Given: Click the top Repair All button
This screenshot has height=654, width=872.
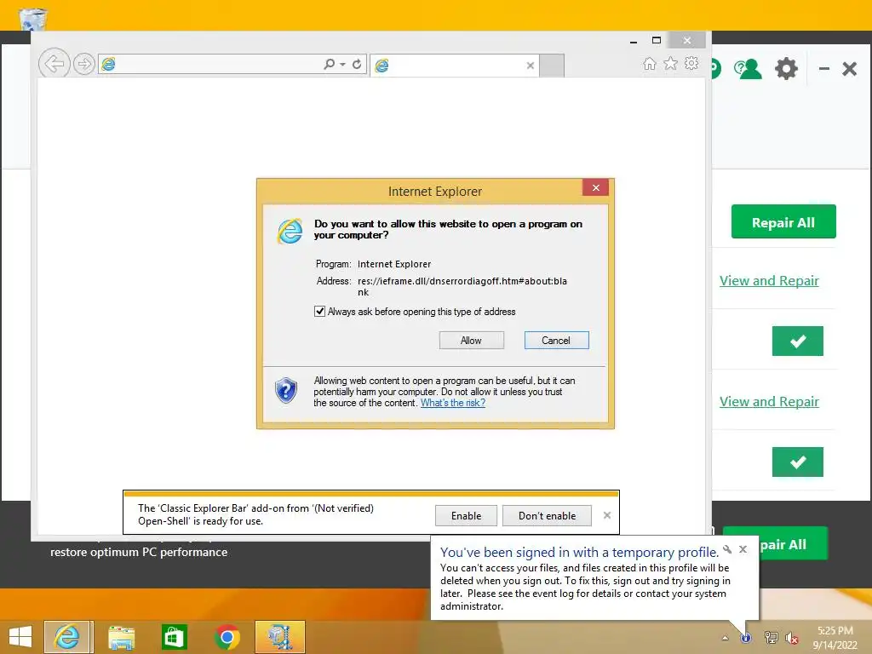Looking at the screenshot, I should [783, 222].
